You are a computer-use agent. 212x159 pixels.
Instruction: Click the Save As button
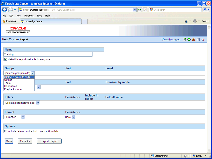tap(25, 141)
